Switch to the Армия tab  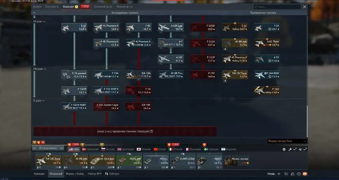pyautogui.click(x=37, y=7)
